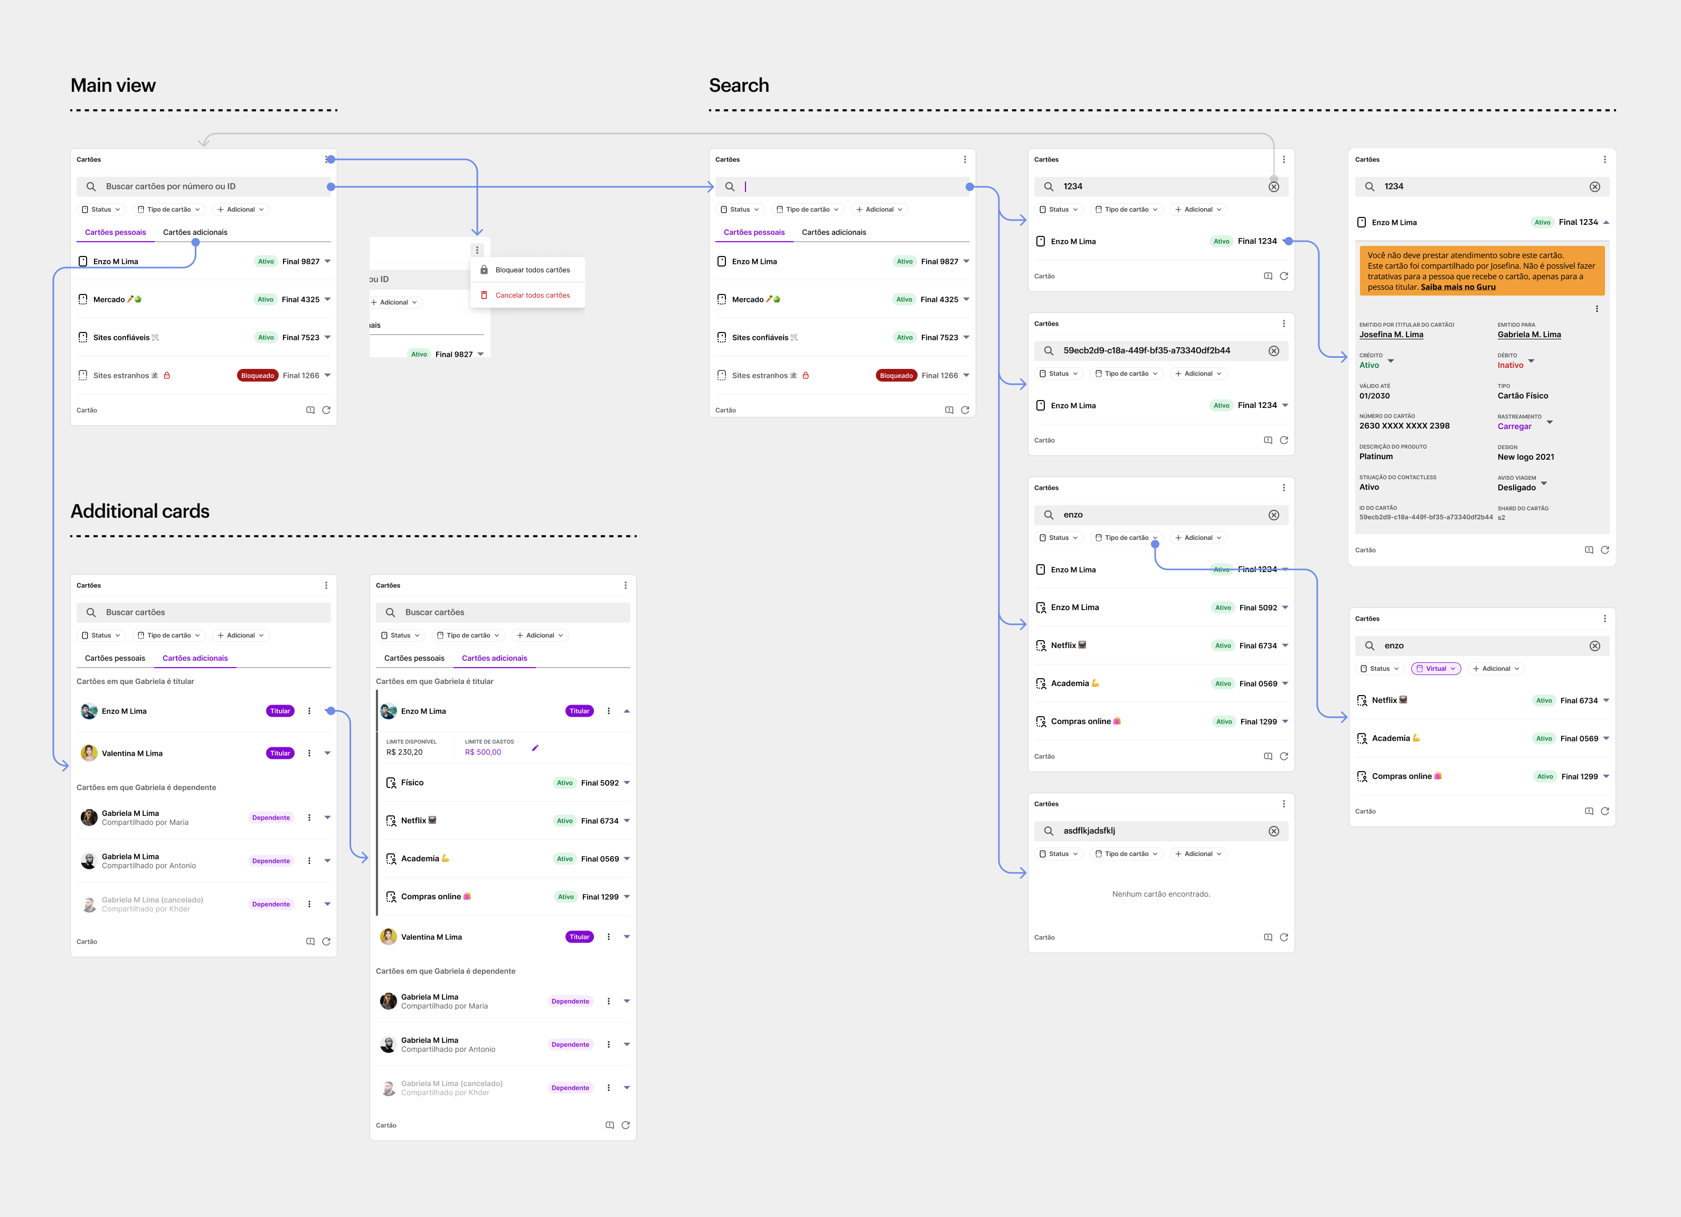Toggle the selected Virtual filter chip
Image resolution: width=1681 pixels, height=1217 pixels.
pos(1436,669)
